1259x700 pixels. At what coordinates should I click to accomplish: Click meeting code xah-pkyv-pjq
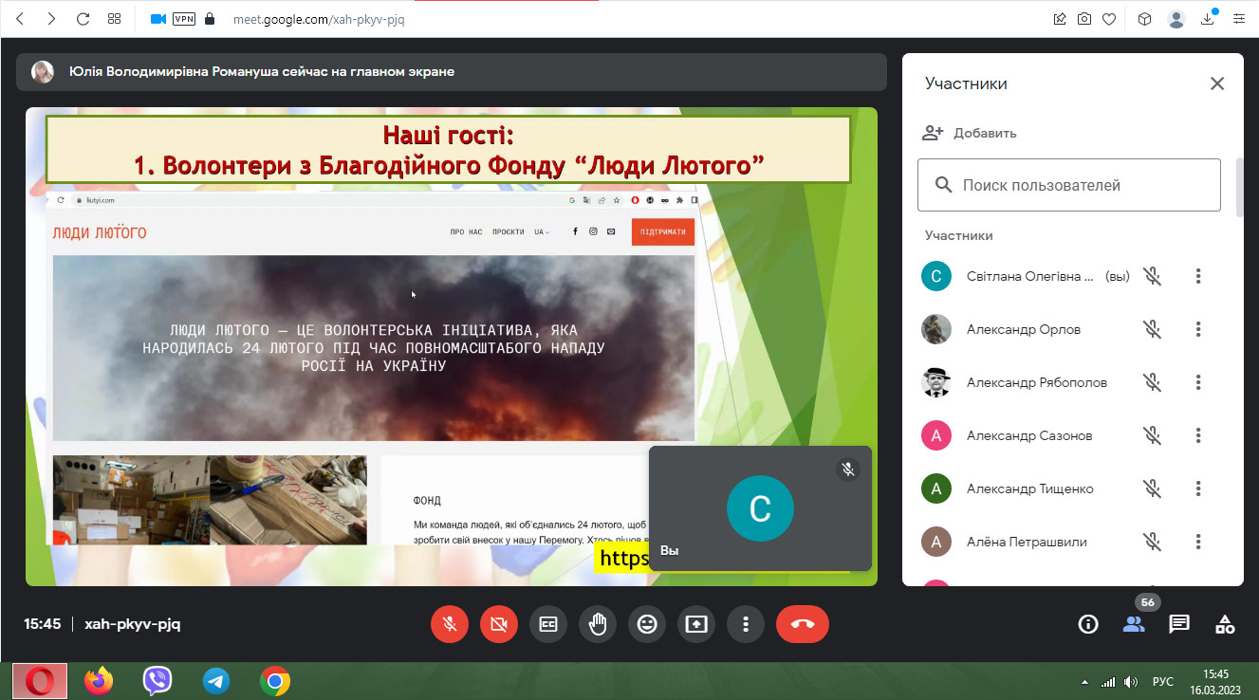click(132, 624)
